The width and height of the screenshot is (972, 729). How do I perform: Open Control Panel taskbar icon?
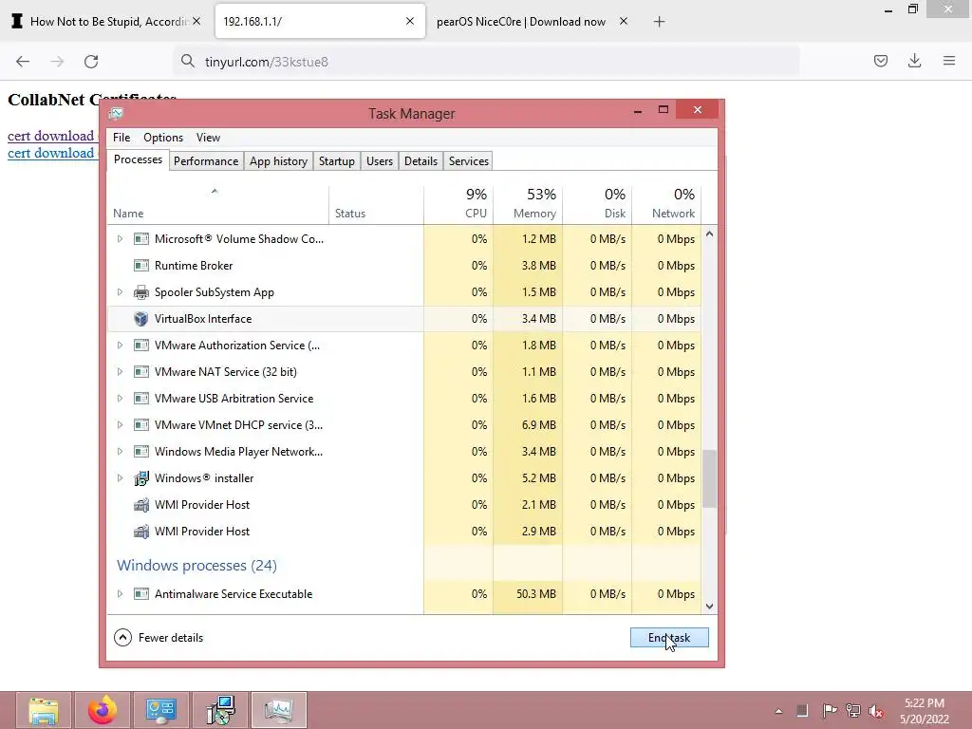pyautogui.click(x=161, y=710)
